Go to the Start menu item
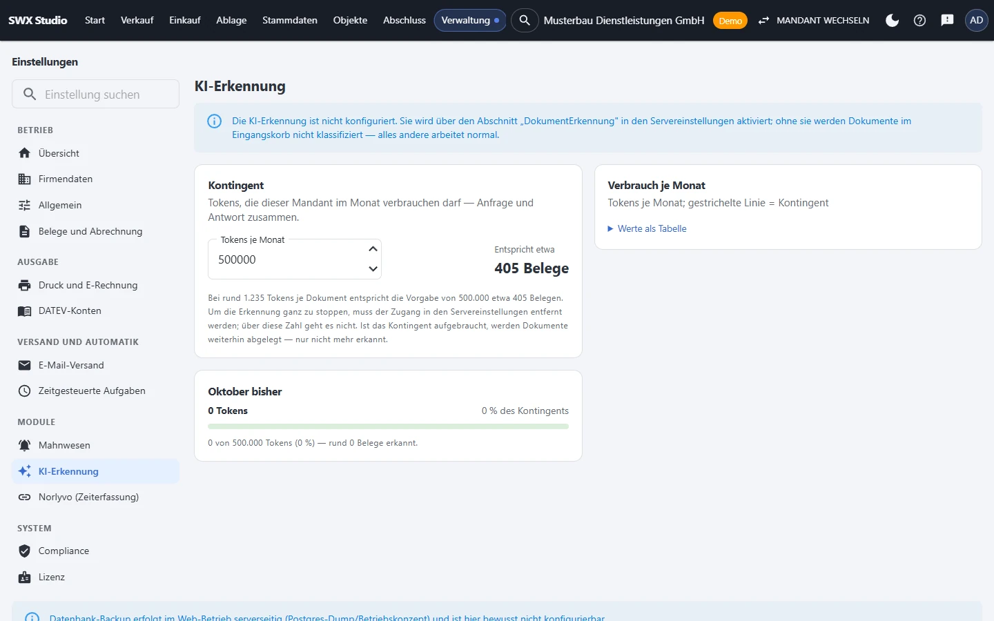Viewport: 994px width, 621px height. [x=95, y=20]
